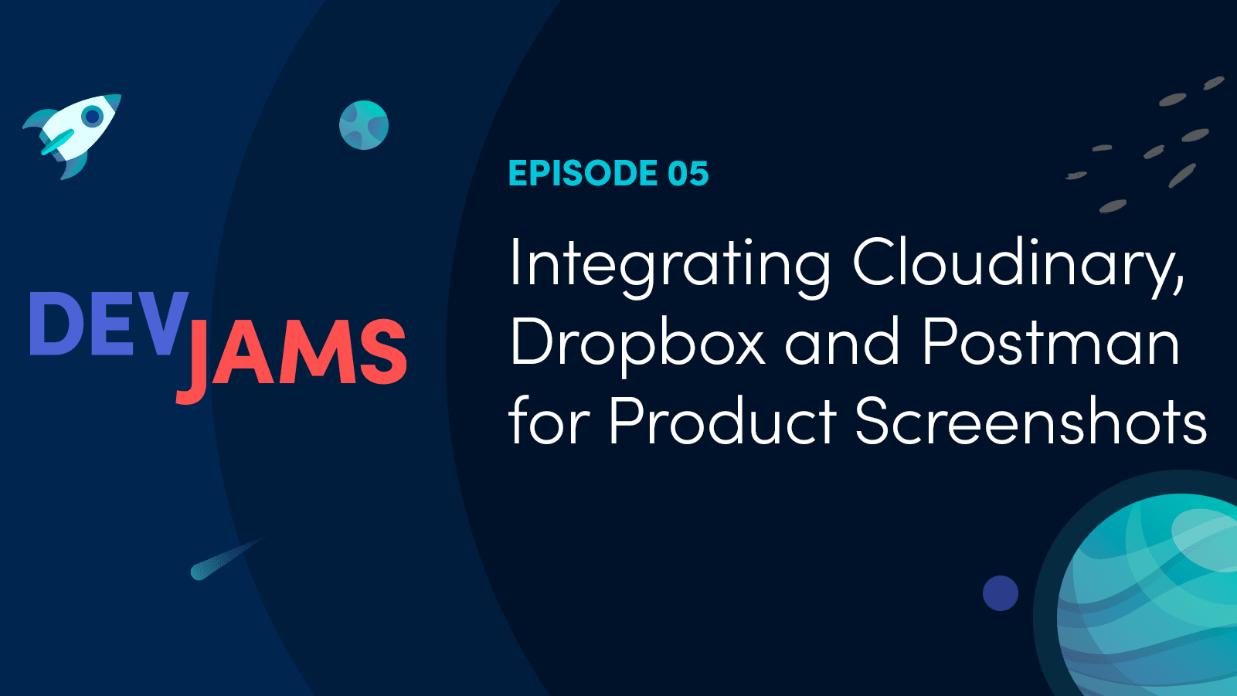Click the small teal planet icon
This screenshot has height=696, width=1237.
(364, 124)
